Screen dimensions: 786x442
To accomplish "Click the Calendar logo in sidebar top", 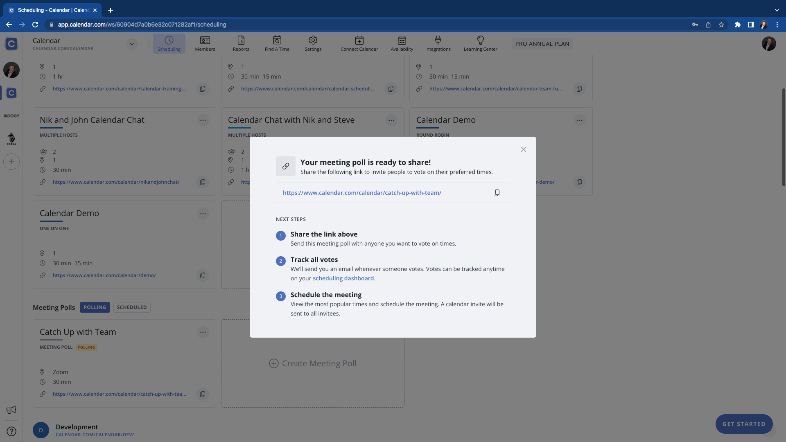I will 11,44.
